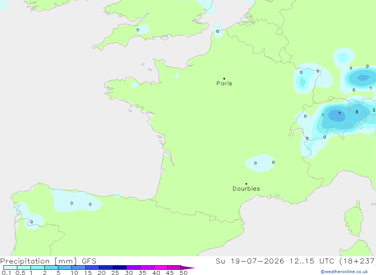Click the forecast date '19-07-2026' text

(257, 261)
